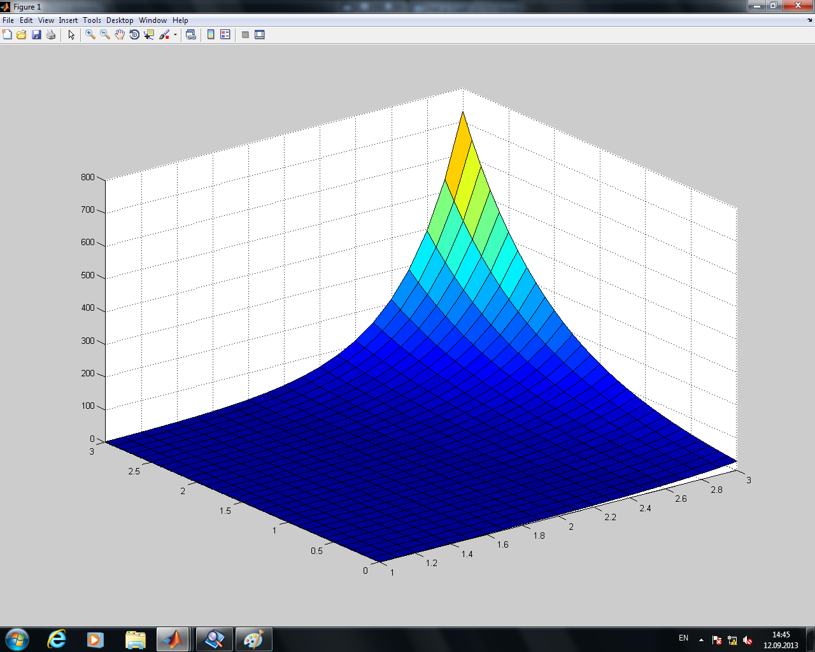815x652 pixels.
Task: Open the File menu
Action: pyautogui.click(x=8, y=20)
